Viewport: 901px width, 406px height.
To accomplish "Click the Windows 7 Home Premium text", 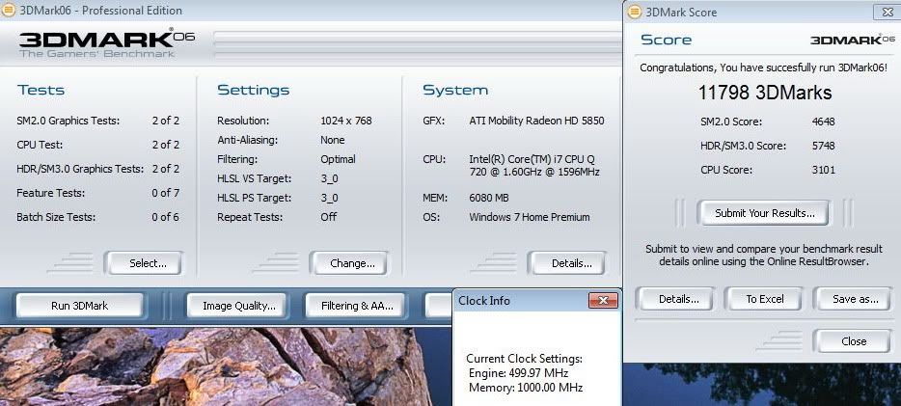I will (530, 217).
